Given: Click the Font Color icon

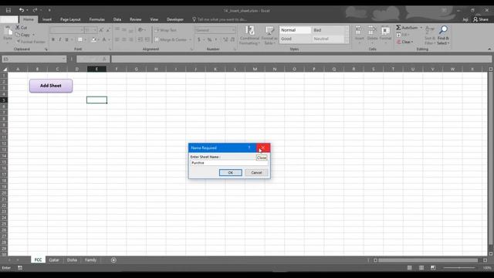Looking at the screenshot, I should (104, 39).
